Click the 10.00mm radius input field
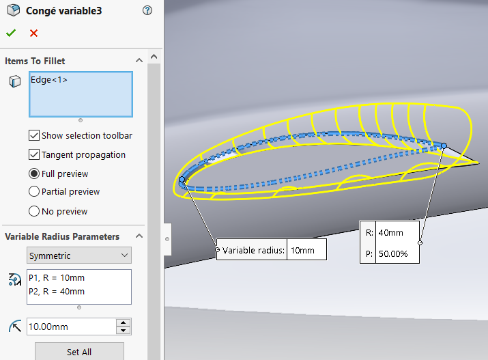Screen dimensions: 488x360 (70, 327)
